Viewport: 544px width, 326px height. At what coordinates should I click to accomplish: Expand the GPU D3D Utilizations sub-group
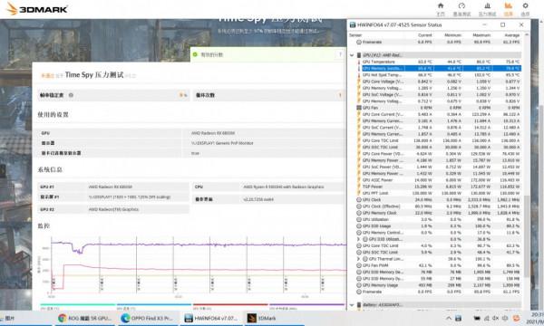358,239
